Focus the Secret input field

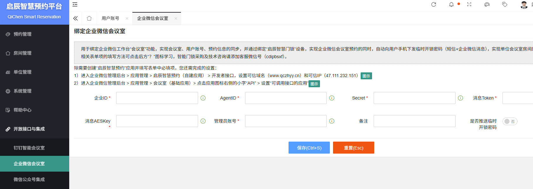415,98
